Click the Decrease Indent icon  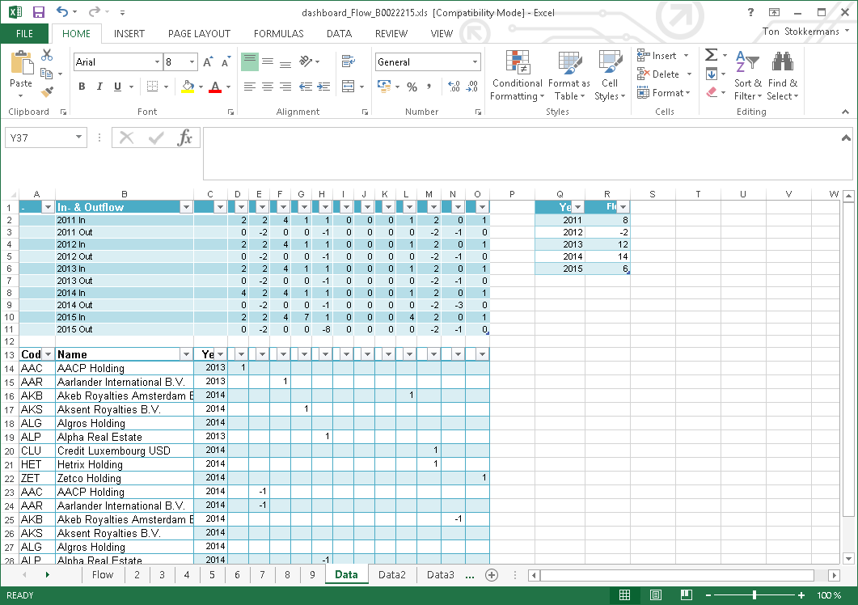(x=306, y=87)
